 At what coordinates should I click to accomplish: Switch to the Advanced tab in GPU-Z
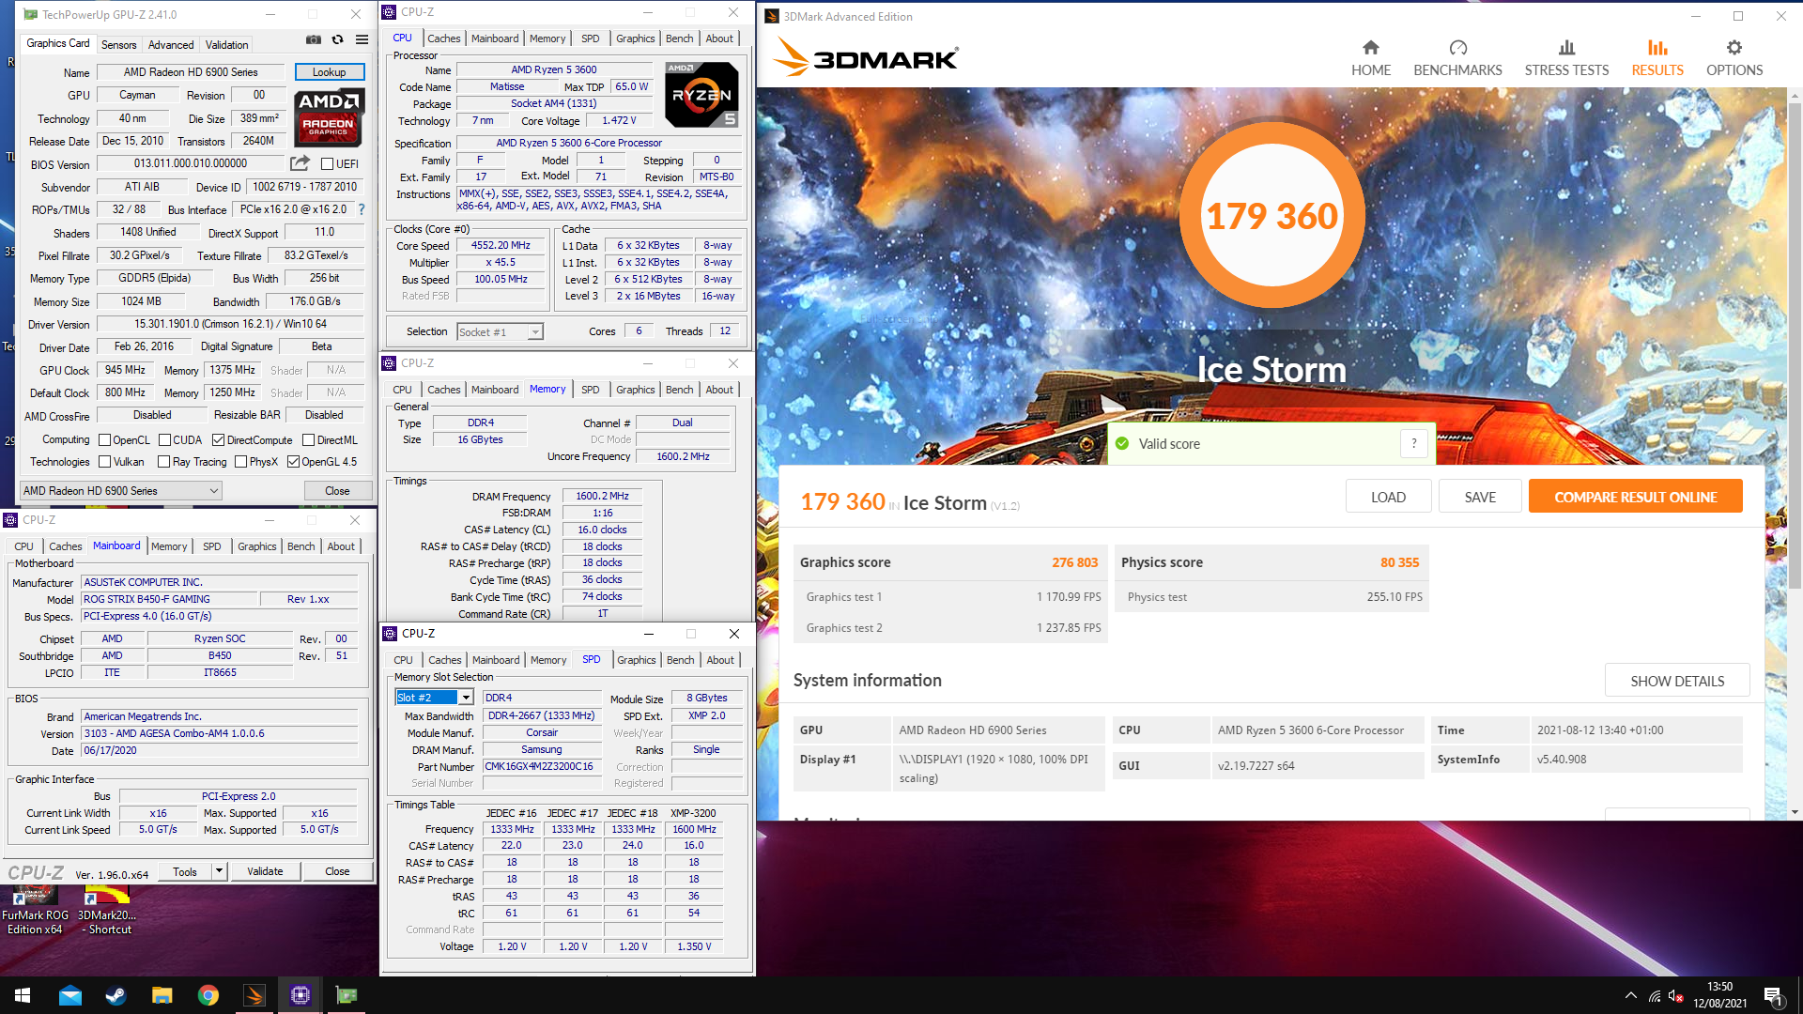tap(171, 44)
